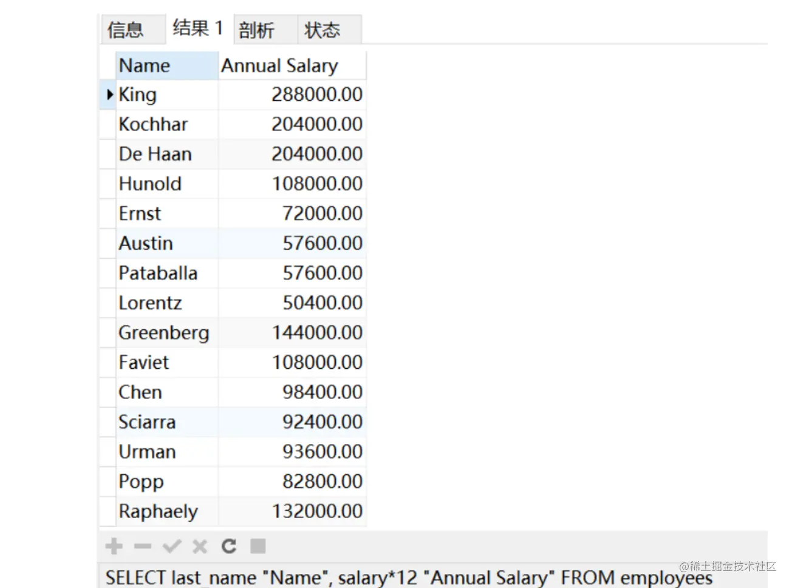Click the stop square icon
Screen dimensions: 792x588
click(258, 546)
